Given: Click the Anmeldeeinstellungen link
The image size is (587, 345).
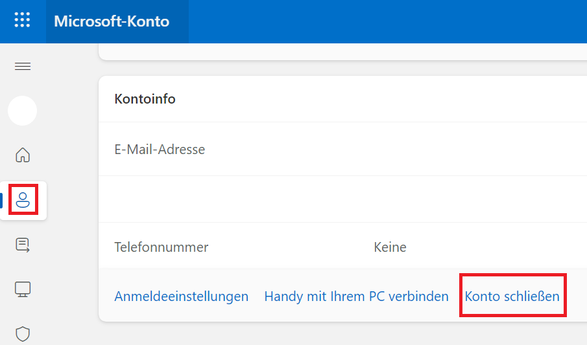Looking at the screenshot, I should (x=181, y=296).
